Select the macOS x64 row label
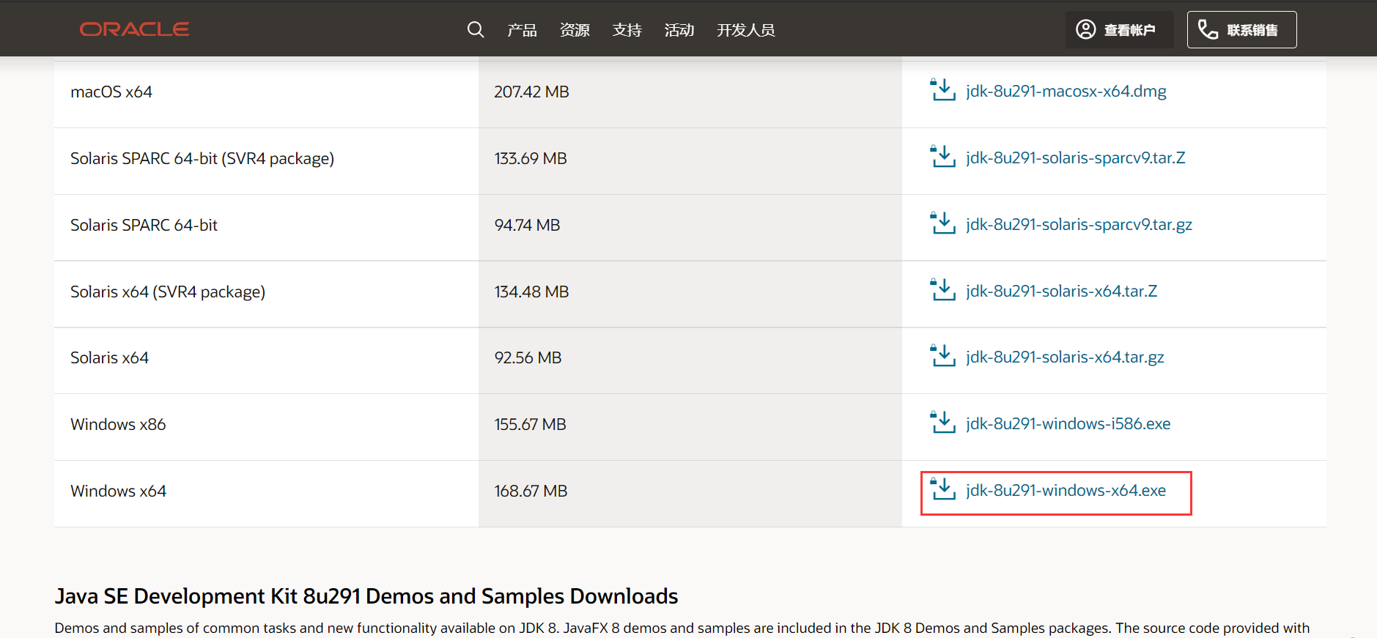This screenshot has width=1377, height=638. pos(111,92)
